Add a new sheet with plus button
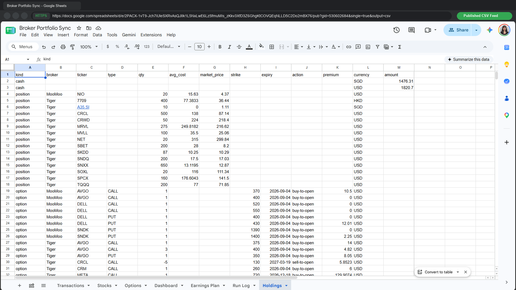Screen dimensions: 516x290 tap(19, 285)
